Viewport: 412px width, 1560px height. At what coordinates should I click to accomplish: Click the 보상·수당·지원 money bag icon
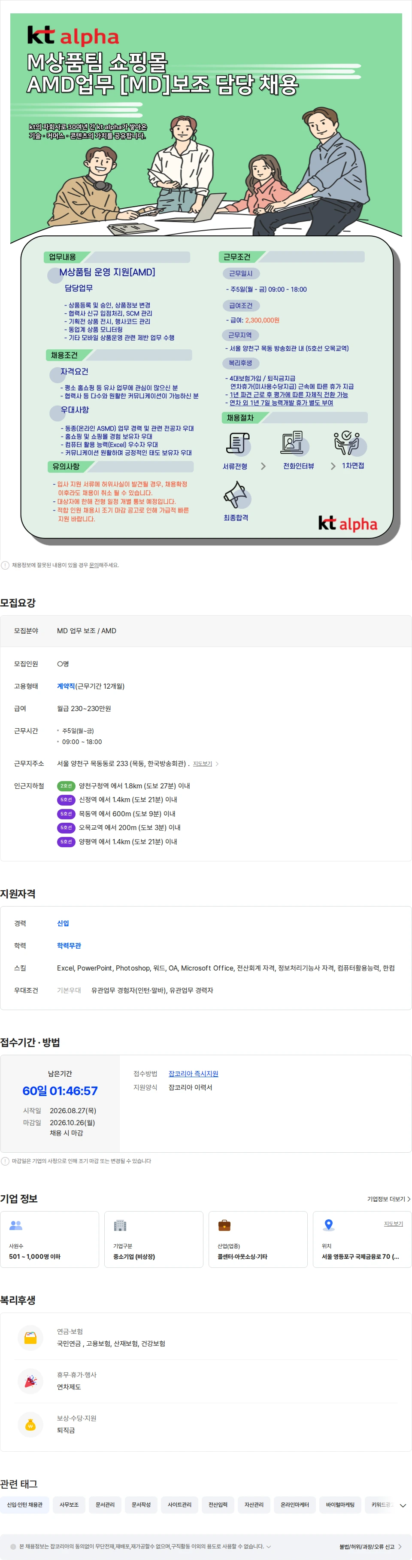30,1424
